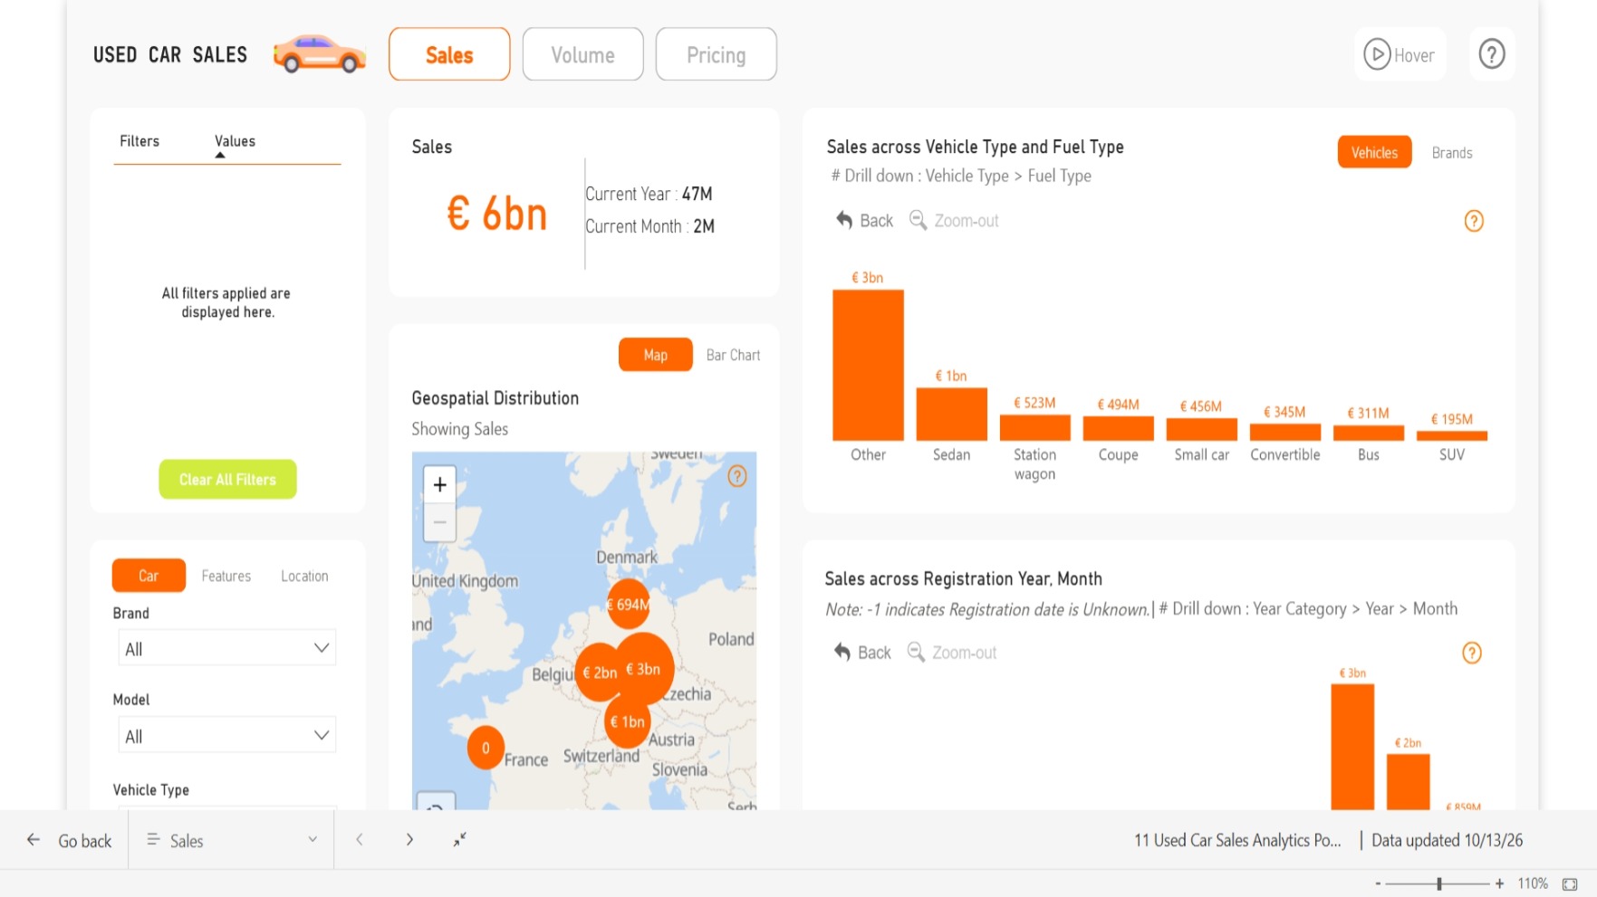Select the Location filter group
1597x897 pixels.
pyautogui.click(x=304, y=576)
